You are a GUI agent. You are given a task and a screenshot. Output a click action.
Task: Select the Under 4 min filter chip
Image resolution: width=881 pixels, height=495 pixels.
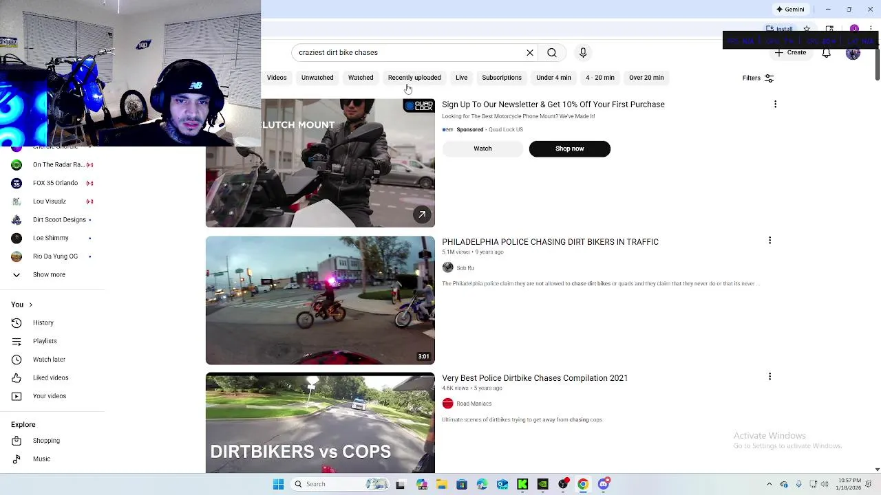coord(553,78)
